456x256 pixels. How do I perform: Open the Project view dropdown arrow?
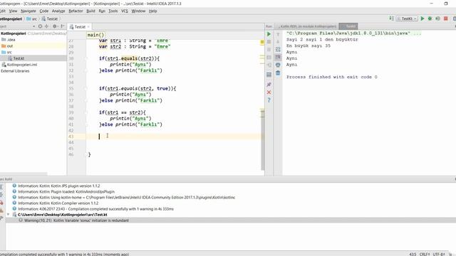click(33, 26)
